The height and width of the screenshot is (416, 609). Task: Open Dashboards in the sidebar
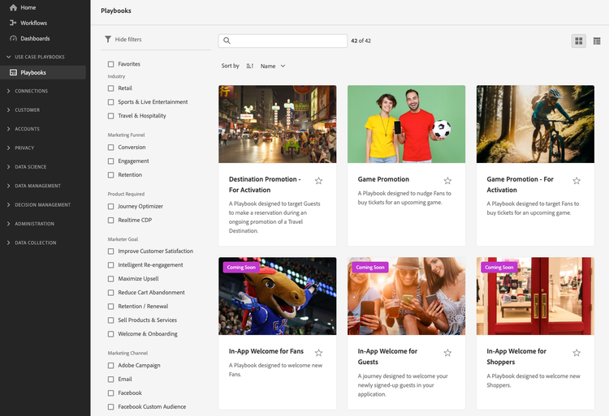(35, 38)
